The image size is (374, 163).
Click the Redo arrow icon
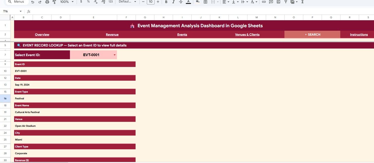[40, 2]
